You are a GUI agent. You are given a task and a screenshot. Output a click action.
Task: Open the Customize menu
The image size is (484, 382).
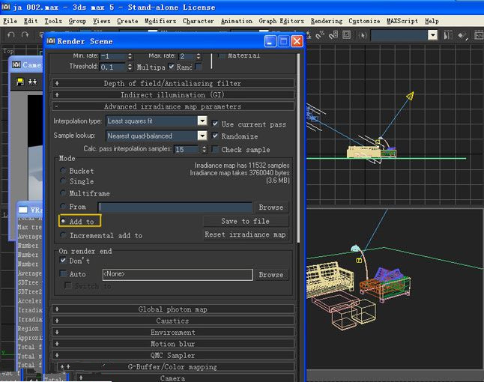[364, 21]
